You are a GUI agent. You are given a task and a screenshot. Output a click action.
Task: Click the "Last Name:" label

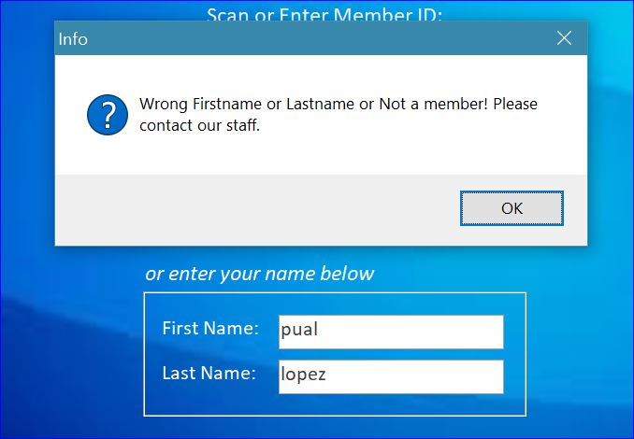click(x=209, y=373)
